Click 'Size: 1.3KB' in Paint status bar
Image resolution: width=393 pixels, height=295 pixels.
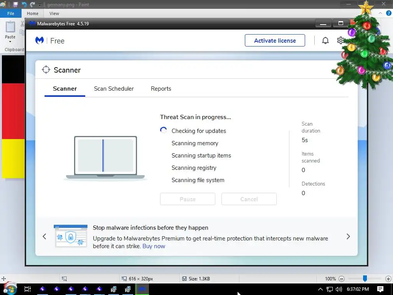tap(199, 279)
